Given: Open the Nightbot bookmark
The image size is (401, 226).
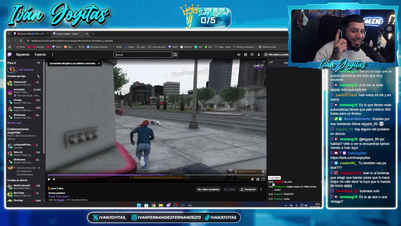Looking at the screenshot, I should (186, 47).
